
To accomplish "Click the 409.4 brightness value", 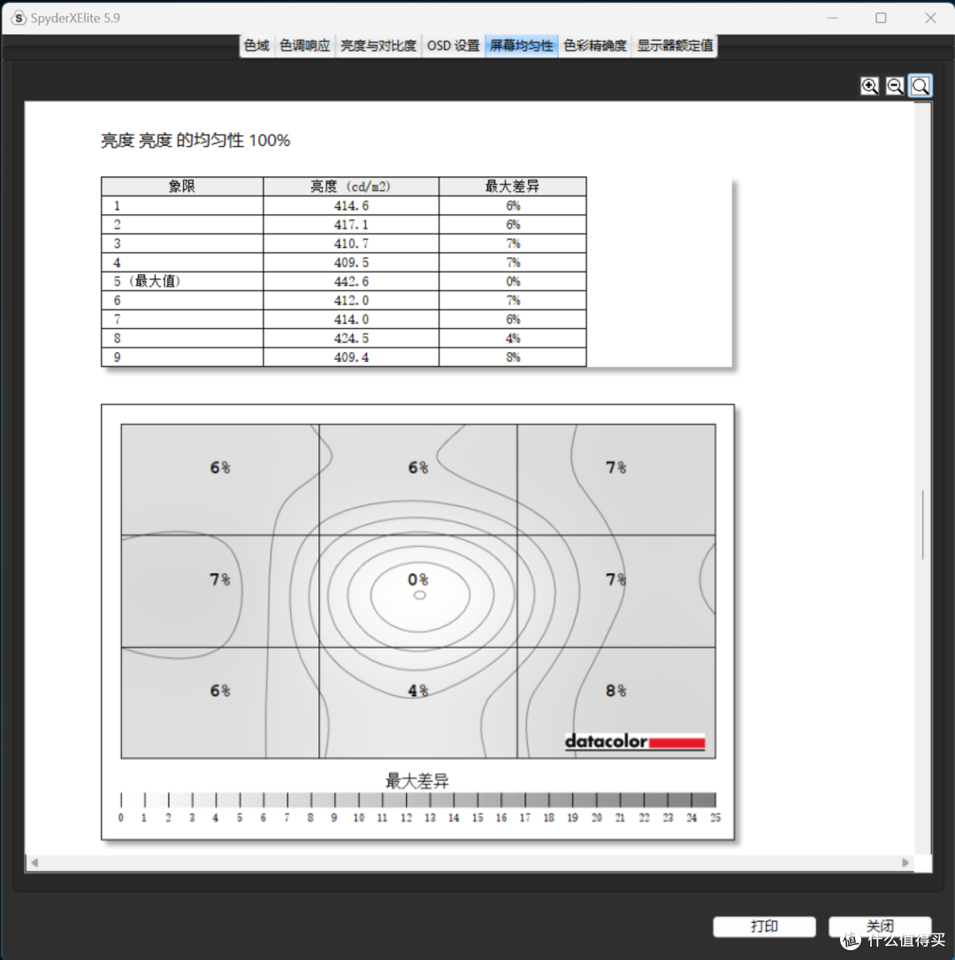I will point(351,357).
